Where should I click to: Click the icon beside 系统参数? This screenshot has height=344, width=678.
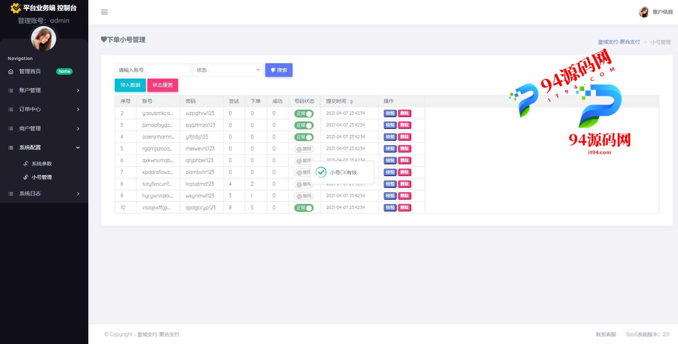tap(26, 164)
